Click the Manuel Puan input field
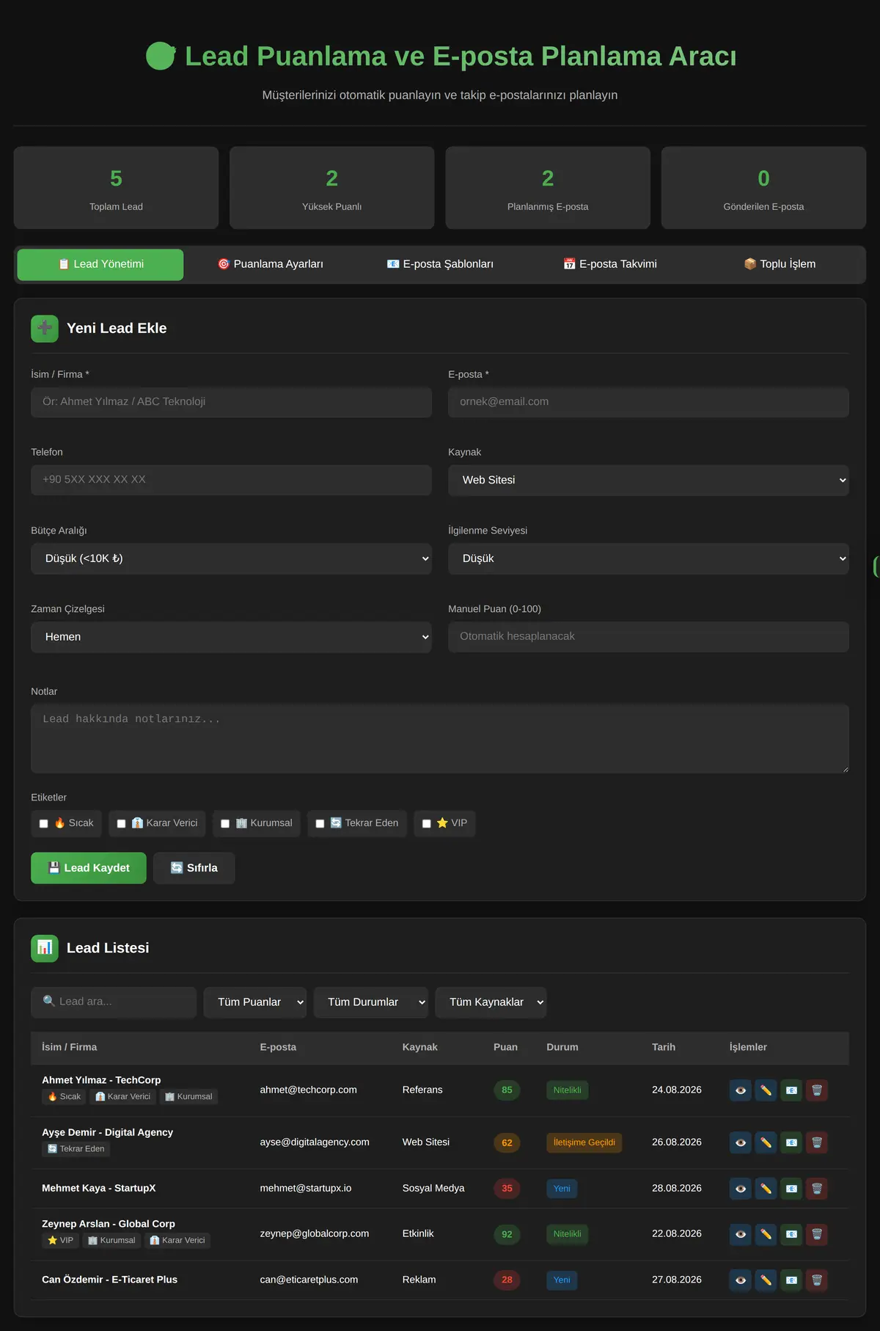 pyautogui.click(x=648, y=637)
